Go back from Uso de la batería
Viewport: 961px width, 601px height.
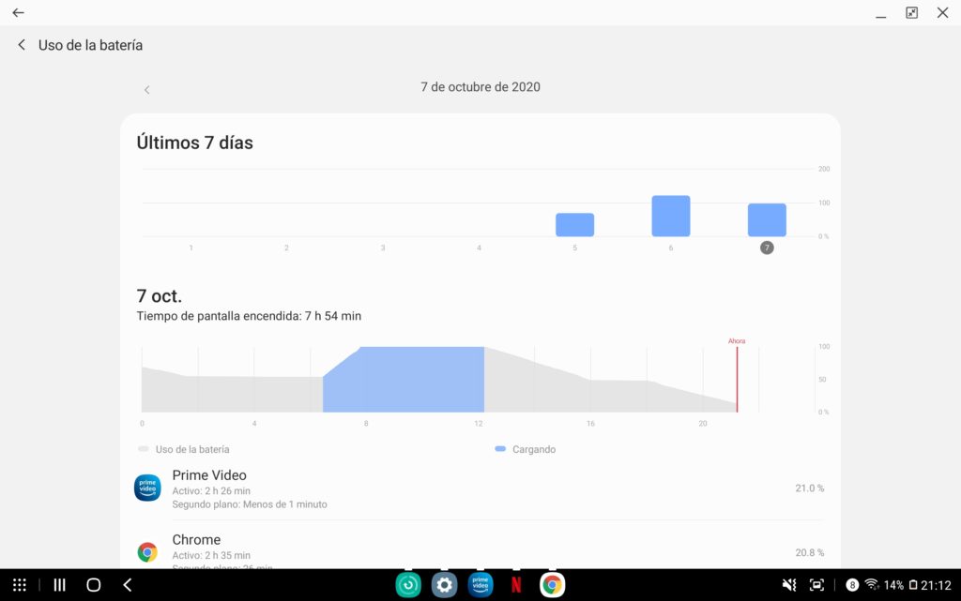pyautogui.click(x=22, y=45)
